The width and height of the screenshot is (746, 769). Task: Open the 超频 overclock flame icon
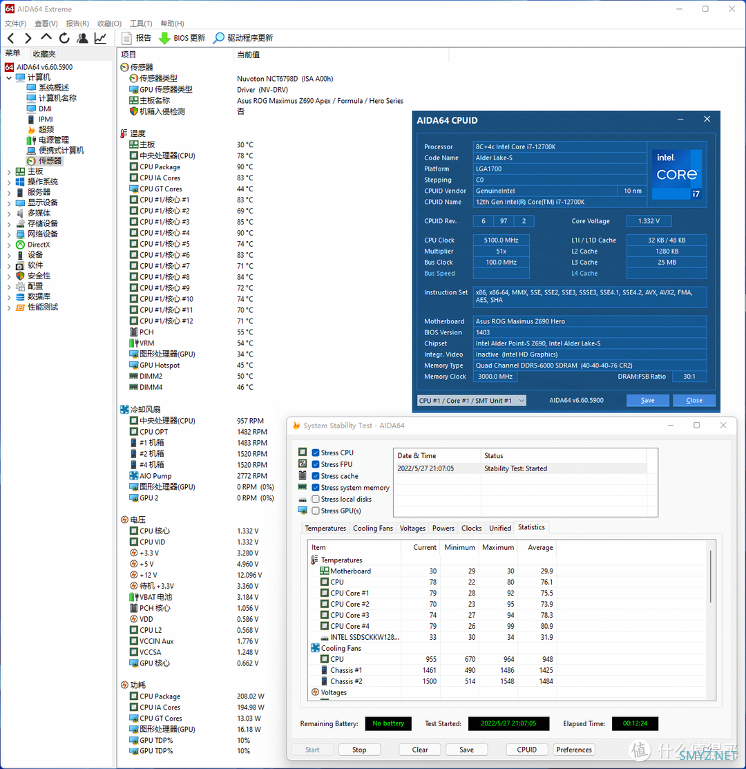coord(31,129)
